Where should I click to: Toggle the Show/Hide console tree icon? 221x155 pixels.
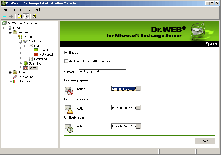click(26, 16)
